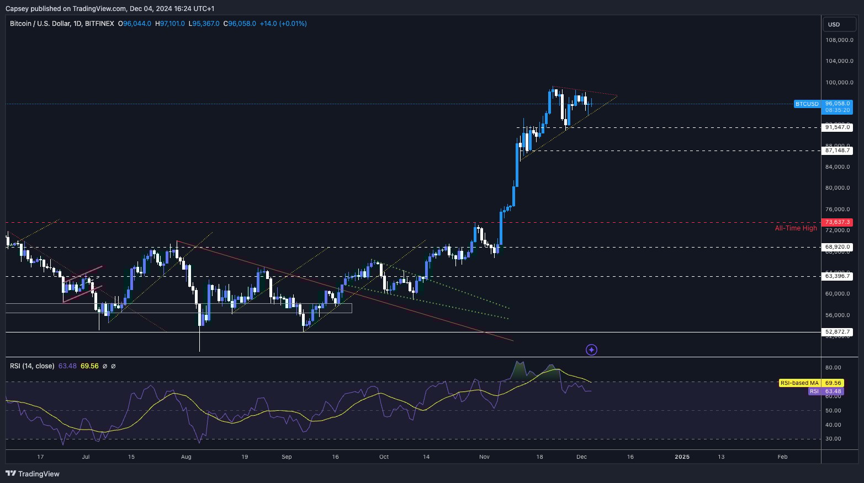Hide the RSI-based MA using the second Ø toggle

point(114,366)
